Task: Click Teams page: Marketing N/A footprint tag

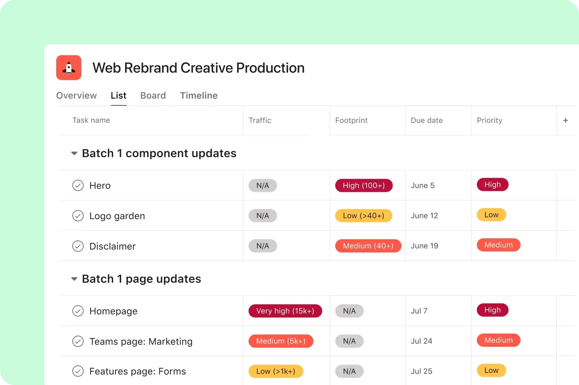Action: tap(349, 341)
